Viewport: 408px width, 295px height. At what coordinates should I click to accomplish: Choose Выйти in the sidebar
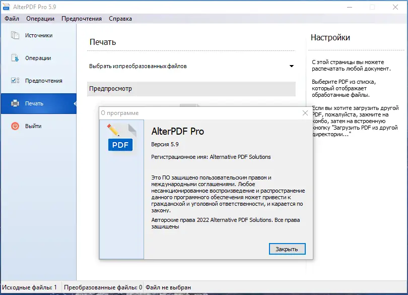point(39,126)
